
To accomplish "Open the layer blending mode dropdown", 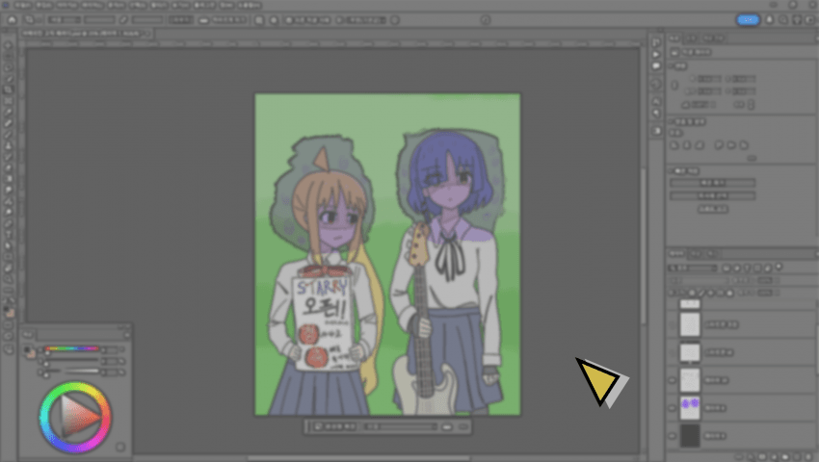I will coord(694,268).
